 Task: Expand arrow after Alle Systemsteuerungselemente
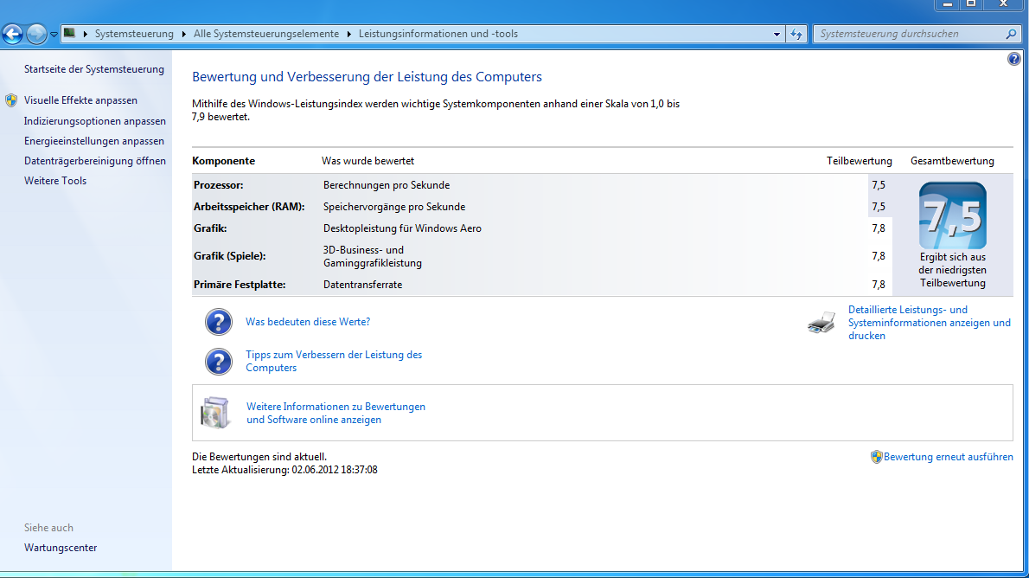tap(349, 34)
